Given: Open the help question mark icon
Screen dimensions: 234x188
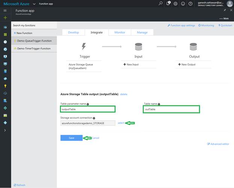Looking at the screenshot, I should [x=190, y=4].
